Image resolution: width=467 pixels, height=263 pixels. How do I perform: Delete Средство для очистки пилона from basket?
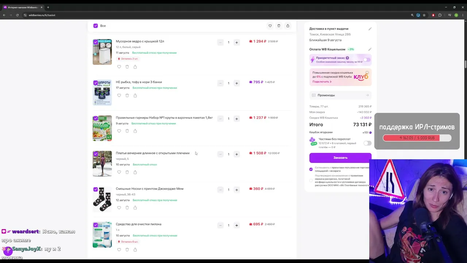[127, 249]
